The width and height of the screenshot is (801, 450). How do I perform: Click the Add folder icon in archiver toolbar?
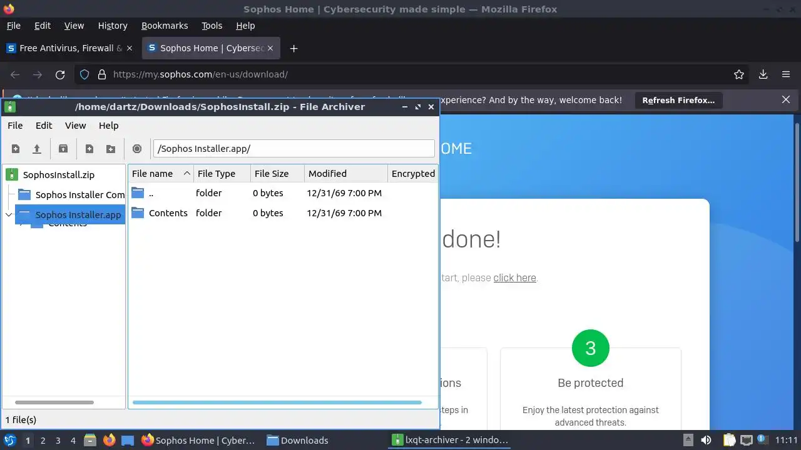click(x=111, y=149)
